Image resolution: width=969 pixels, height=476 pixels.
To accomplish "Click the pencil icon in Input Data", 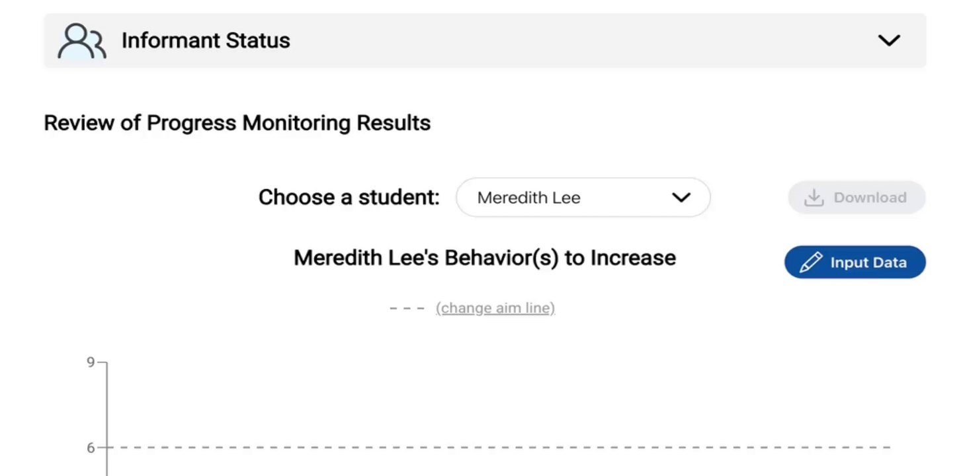I will [810, 262].
